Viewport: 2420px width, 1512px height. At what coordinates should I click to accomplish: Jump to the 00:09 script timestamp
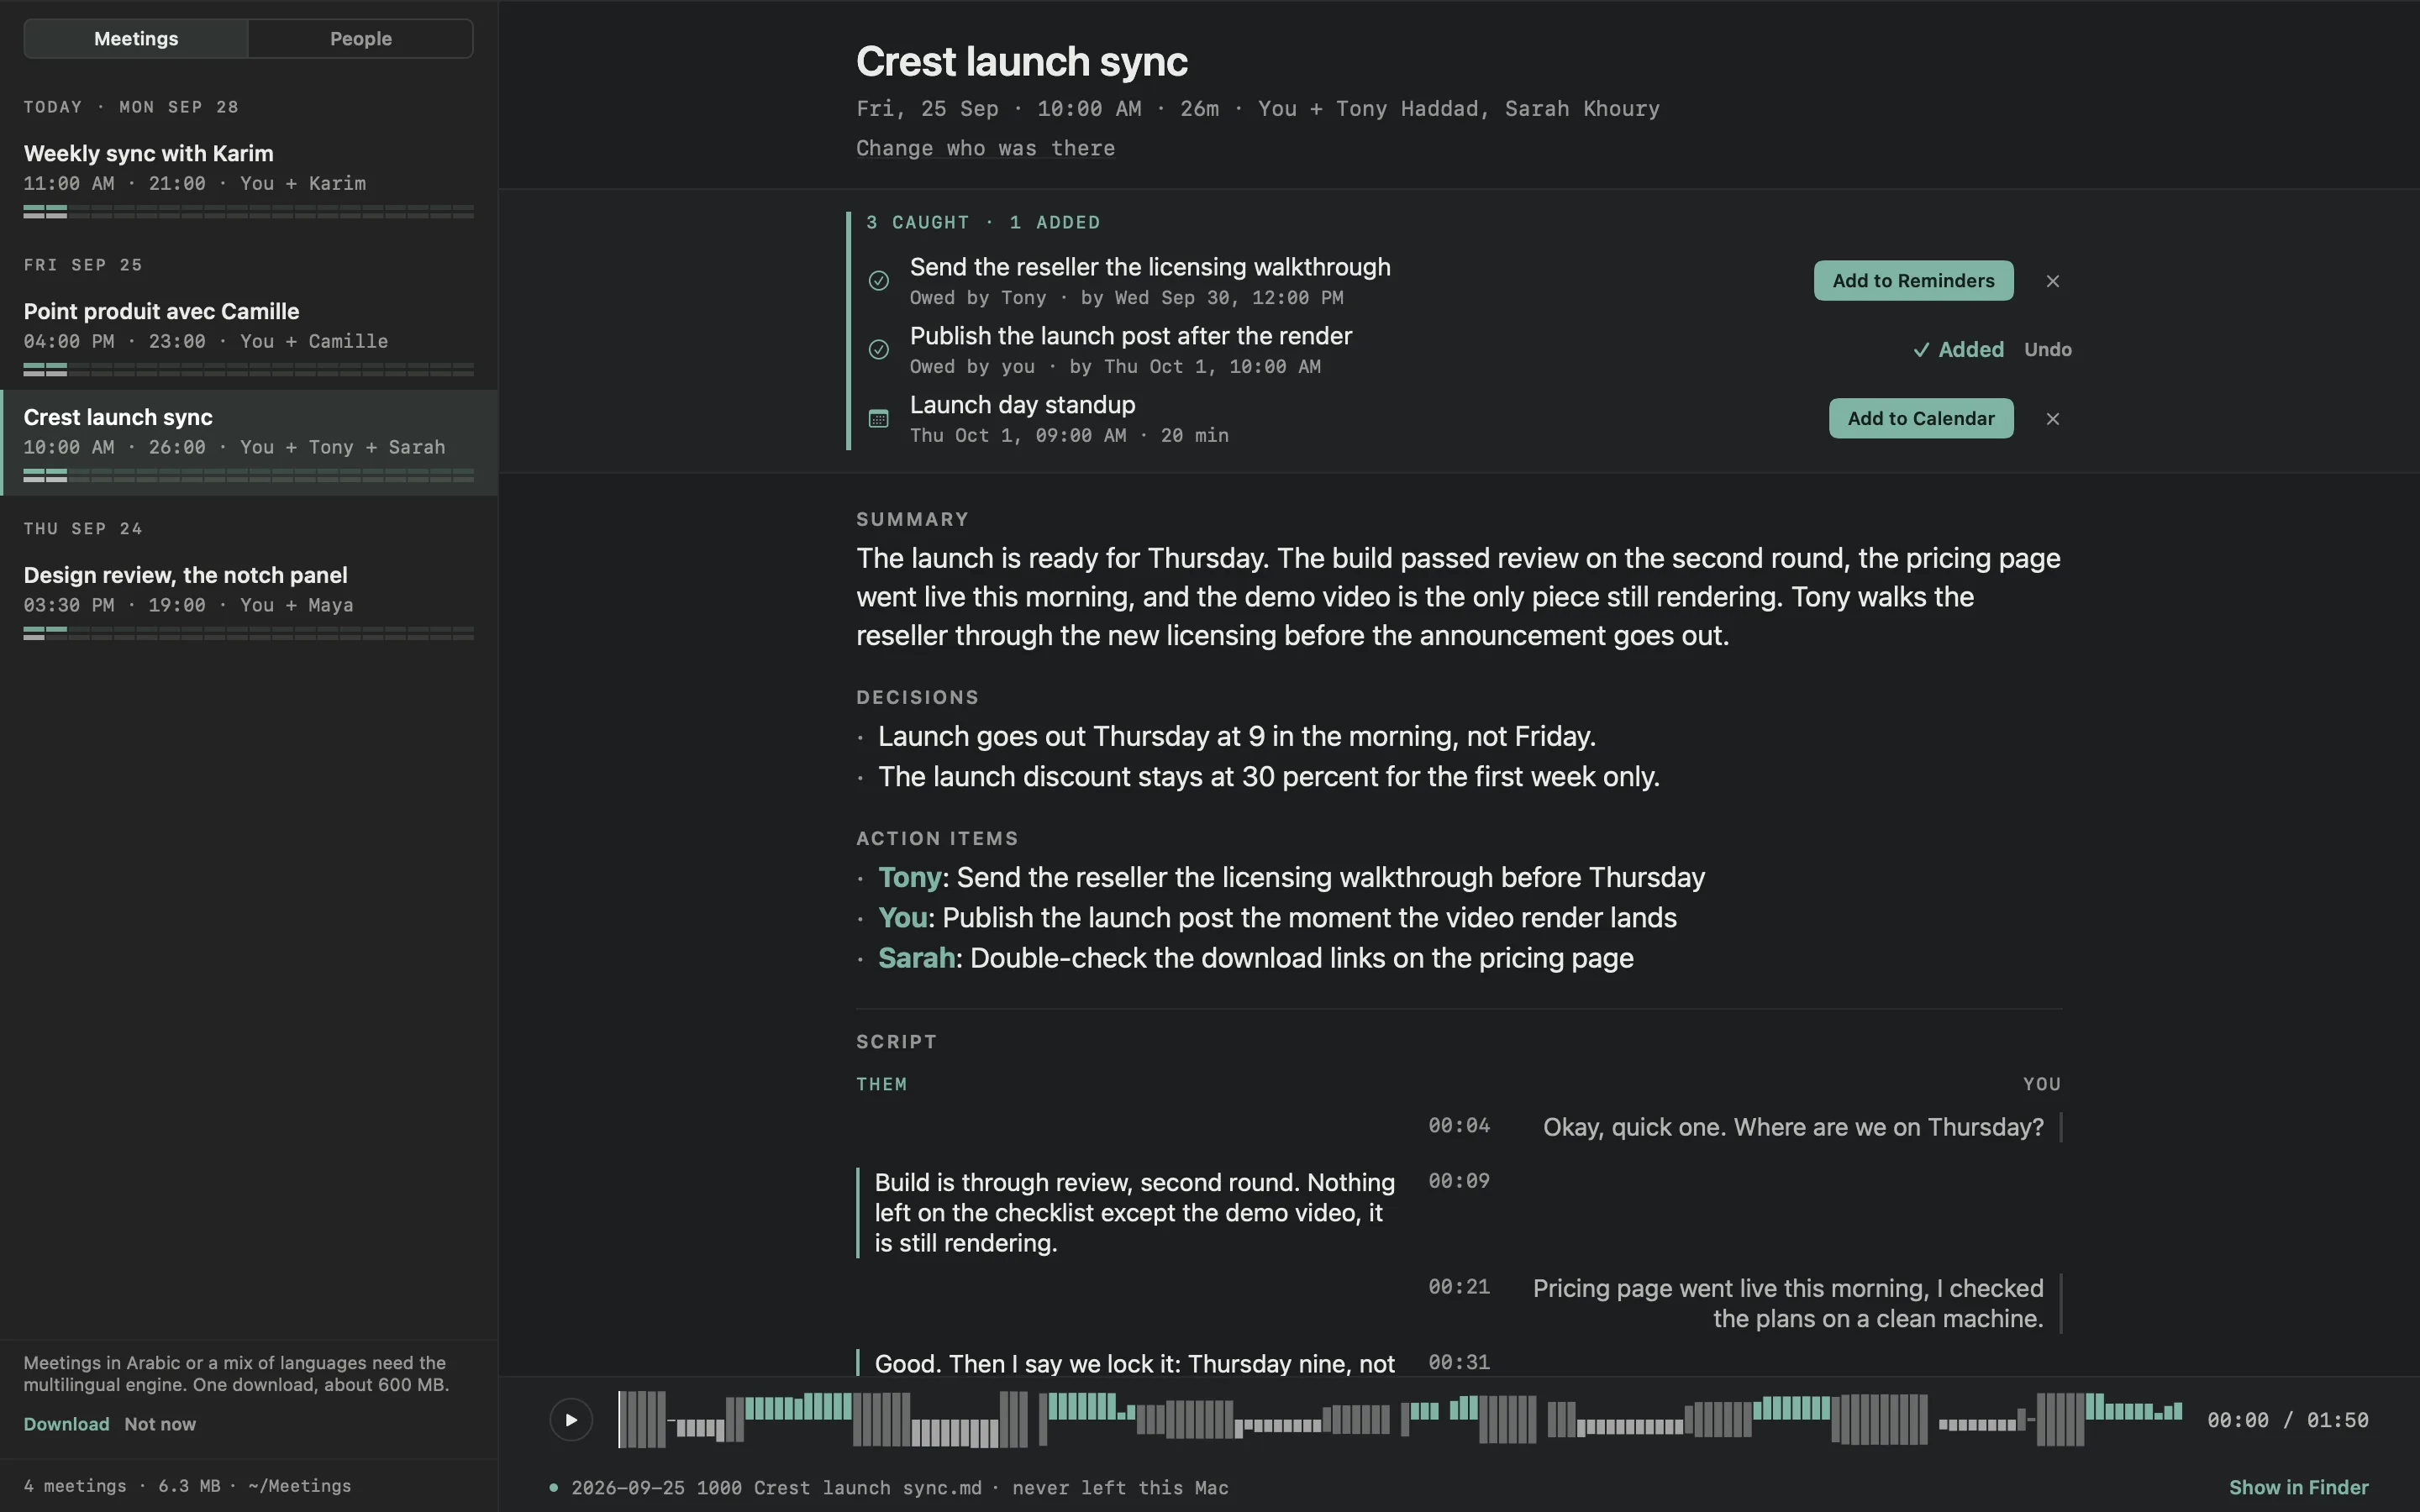click(1459, 1181)
